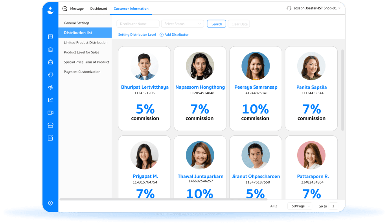Expand the Select Status dropdown

(x=182, y=24)
